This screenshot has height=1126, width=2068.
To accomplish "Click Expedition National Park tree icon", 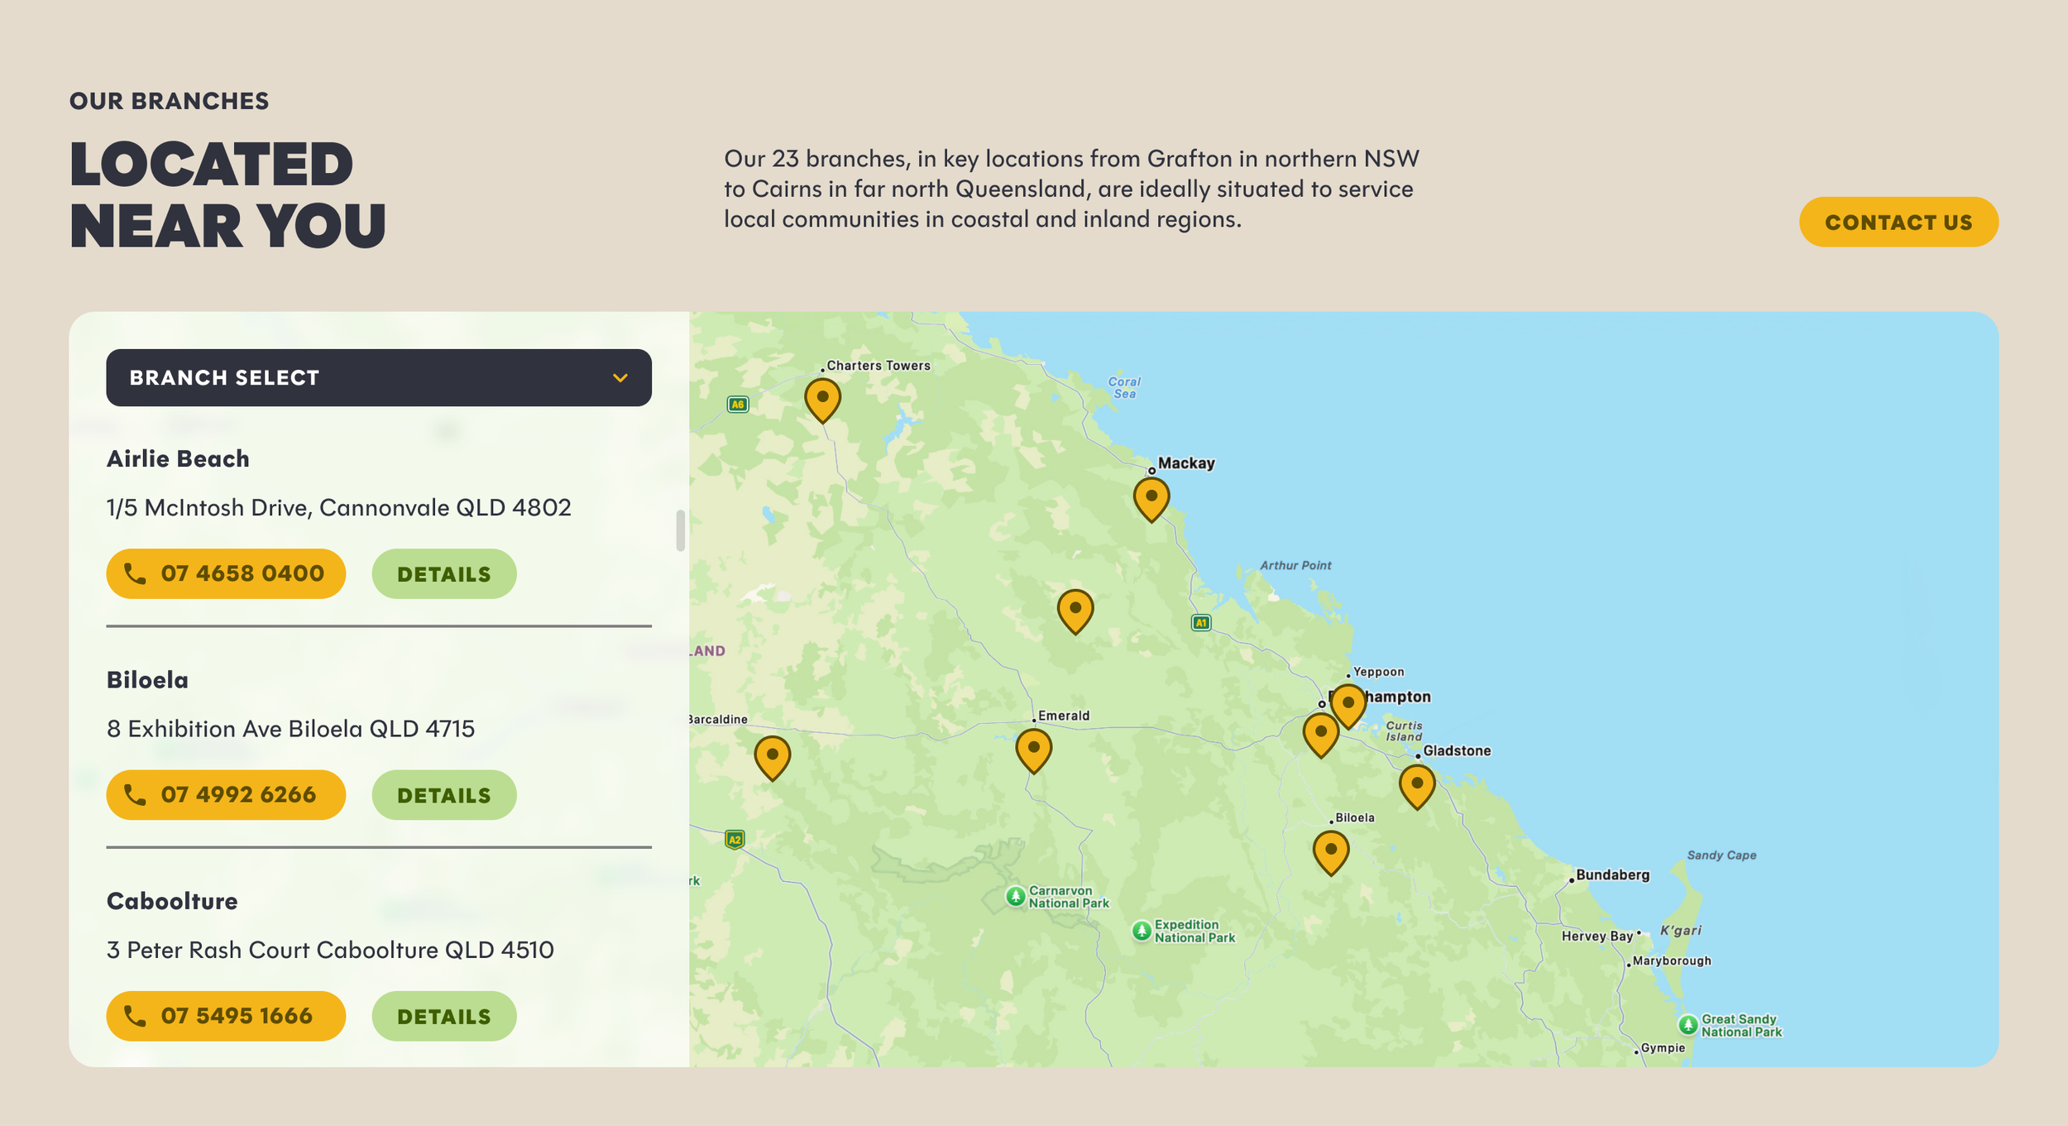I will [x=1141, y=931].
